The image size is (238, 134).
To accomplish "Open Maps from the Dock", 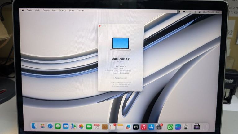I will tap(73, 127).
